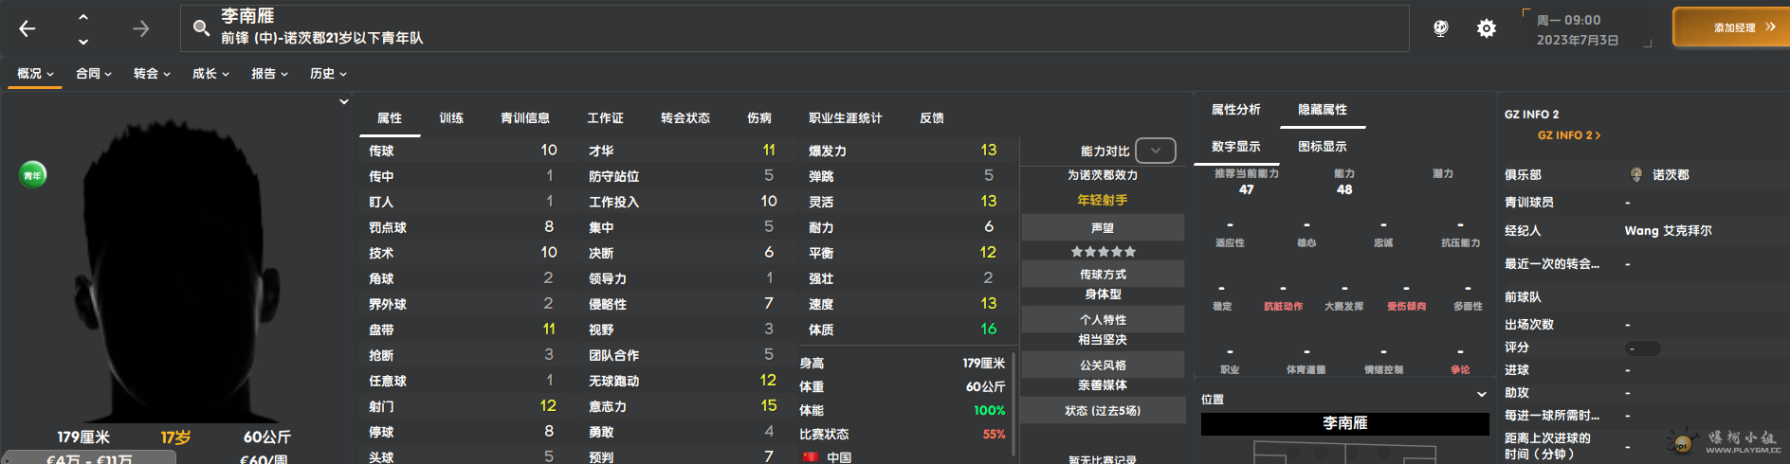Screen dimensions: 1790x464
Task: Click the down chevron history icon
Action: 83,42
